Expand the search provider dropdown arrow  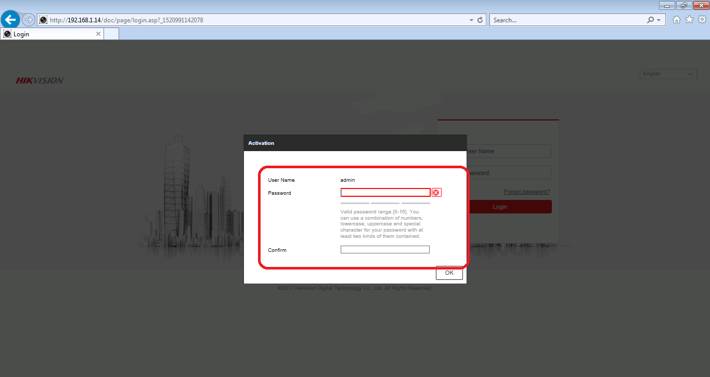pyautogui.click(x=659, y=20)
